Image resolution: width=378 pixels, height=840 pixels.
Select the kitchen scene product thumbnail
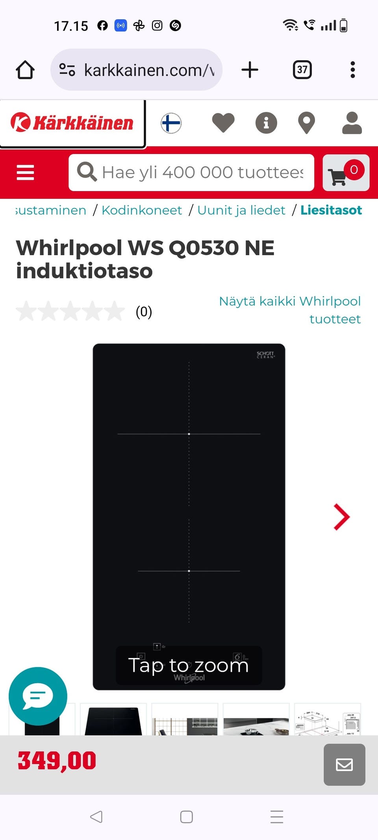click(185, 719)
